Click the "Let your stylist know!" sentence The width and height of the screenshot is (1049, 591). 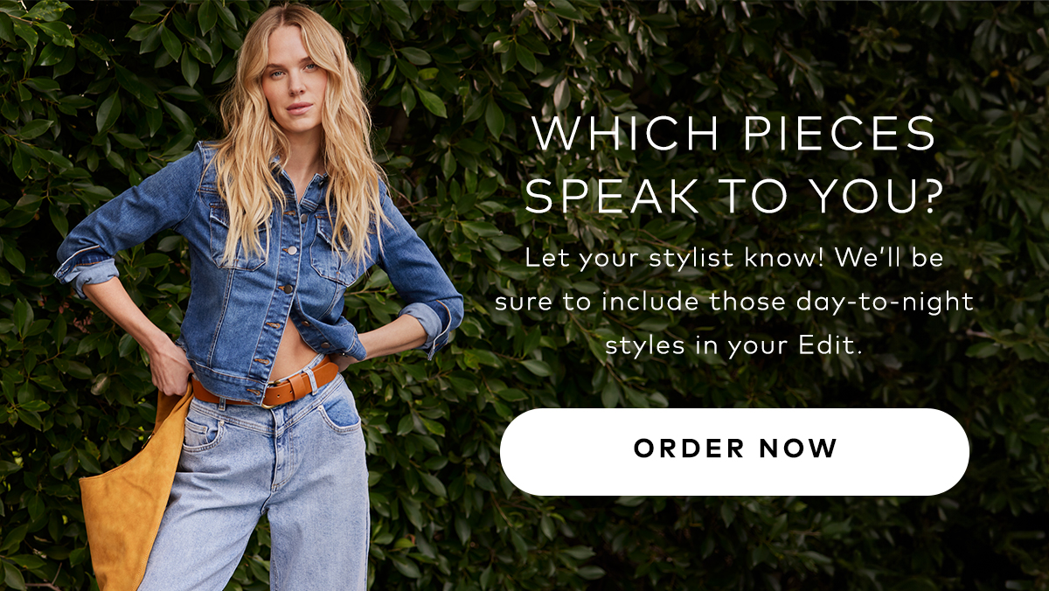tap(679, 260)
